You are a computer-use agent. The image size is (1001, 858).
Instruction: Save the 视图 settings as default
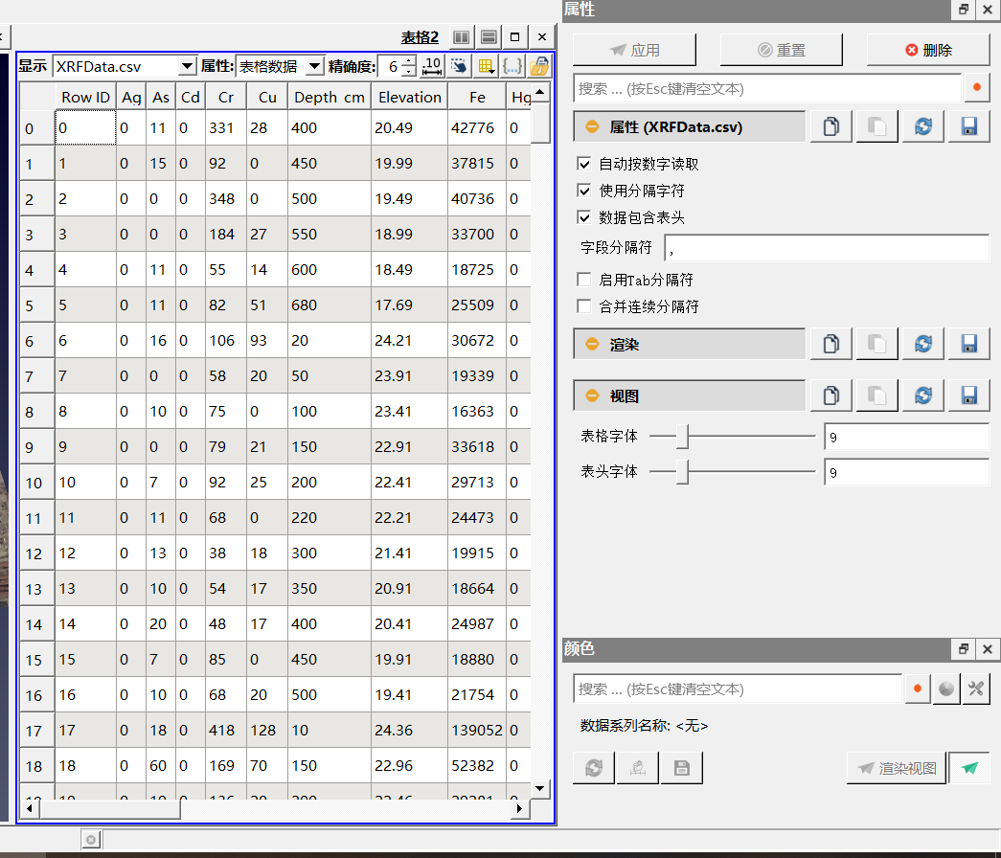(x=969, y=395)
